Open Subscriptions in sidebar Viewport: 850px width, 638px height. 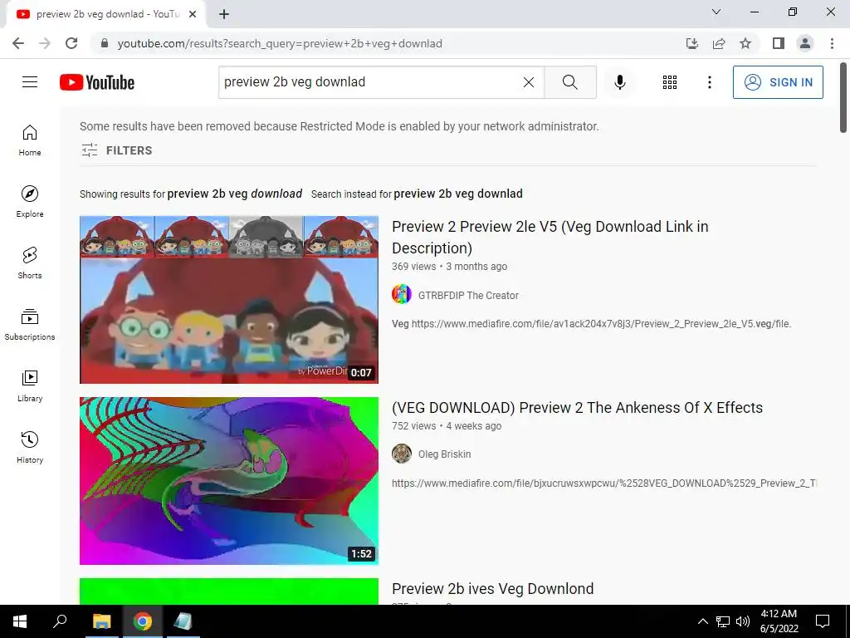(x=30, y=325)
